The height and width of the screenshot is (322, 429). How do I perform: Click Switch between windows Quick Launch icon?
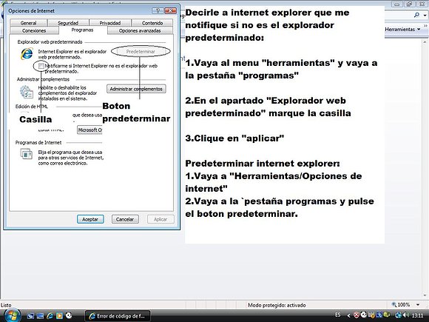(40, 315)
